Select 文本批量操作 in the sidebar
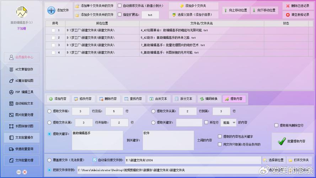316x178 pixels. pyautogui.click(x=22, y=138)
